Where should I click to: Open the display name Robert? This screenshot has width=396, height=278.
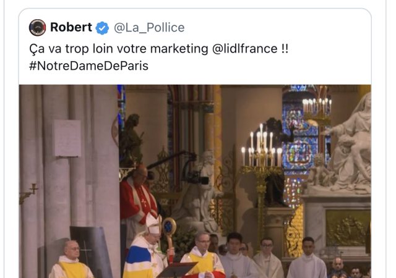pos(71,27)
